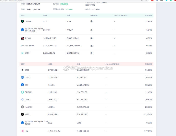Click UNI borrow value 6,959,939.50
The height and width of the screenshot is (136, 176).
pos(83,131)
